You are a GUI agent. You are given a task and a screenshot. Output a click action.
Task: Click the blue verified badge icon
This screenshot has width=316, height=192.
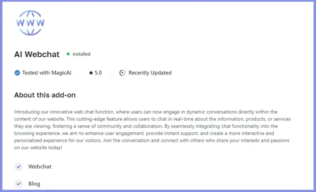pyautogui.click(x=17, y=73)
